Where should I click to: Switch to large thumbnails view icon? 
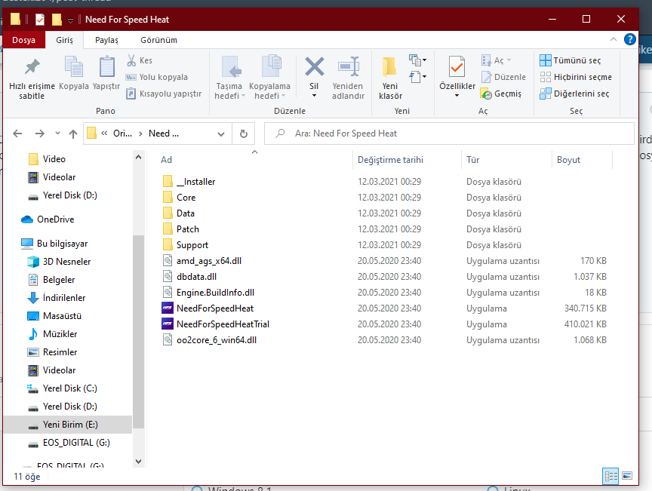point(627,476)
